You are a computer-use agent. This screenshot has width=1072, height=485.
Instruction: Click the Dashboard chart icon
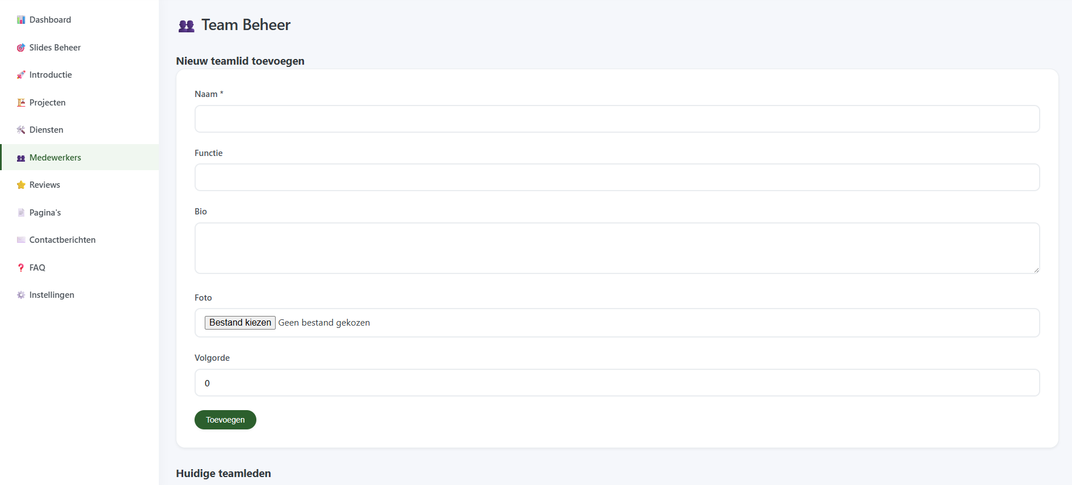21,20
